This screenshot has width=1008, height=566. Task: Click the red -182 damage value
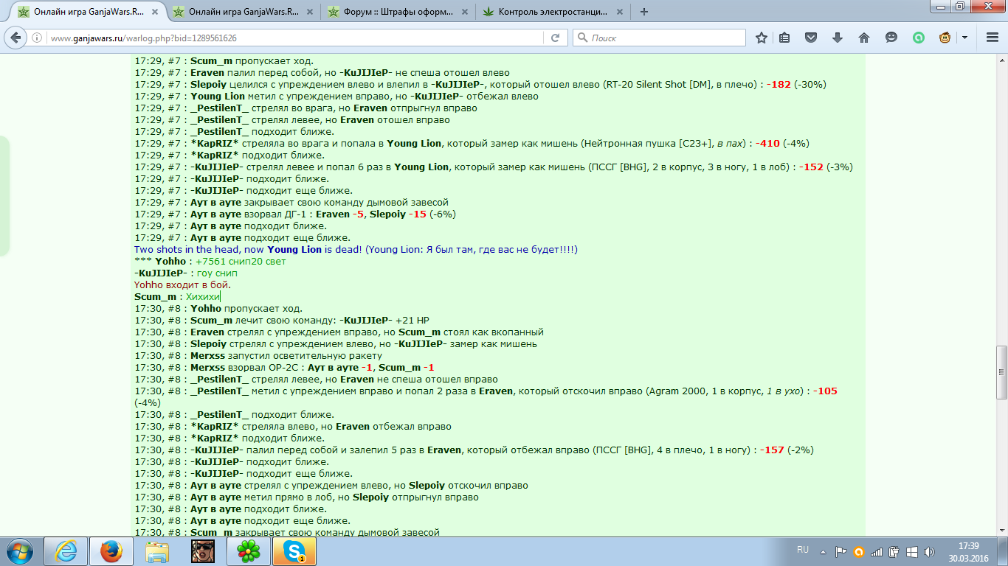click(779, 85)
